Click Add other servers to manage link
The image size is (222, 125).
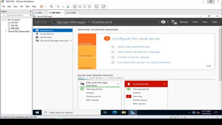[139, 52]
